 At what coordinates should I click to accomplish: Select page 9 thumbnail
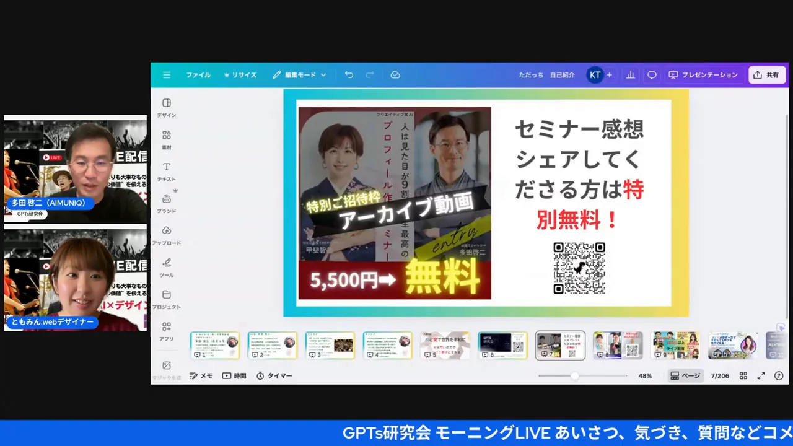[675, 345]
